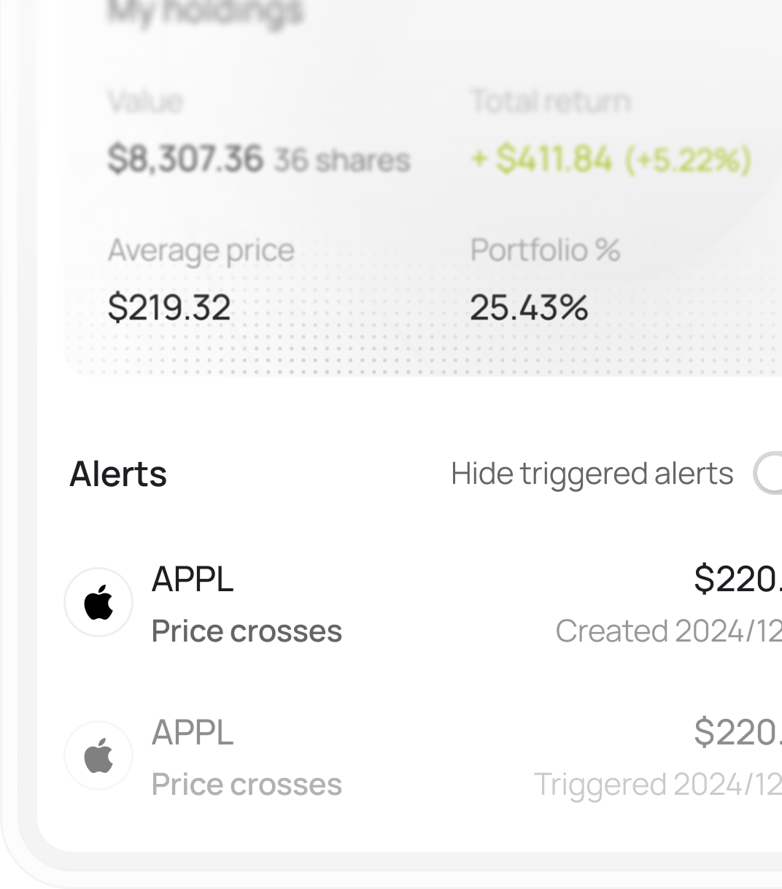Click the Created 2024/12 date text
The image size is (782, 889).
pos(668,631)
